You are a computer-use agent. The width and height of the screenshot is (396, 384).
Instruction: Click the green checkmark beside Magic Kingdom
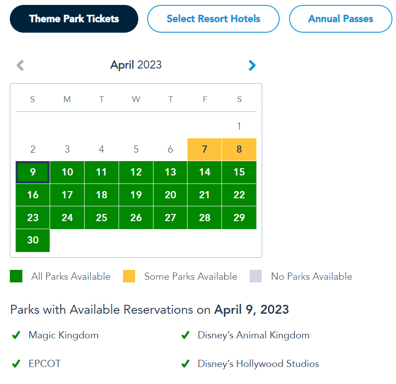click(16, 335)
